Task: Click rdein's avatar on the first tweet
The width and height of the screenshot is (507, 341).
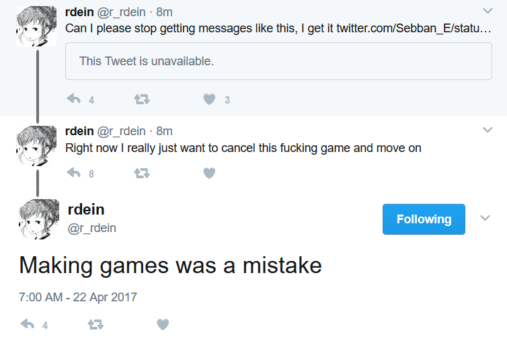Action: click(36, 26)
